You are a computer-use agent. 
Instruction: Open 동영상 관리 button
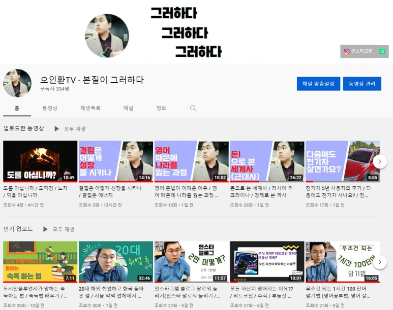(362, 84)
